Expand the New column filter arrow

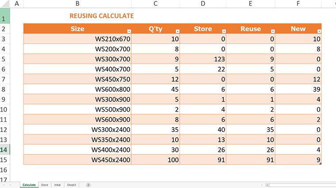pos(319,31)
